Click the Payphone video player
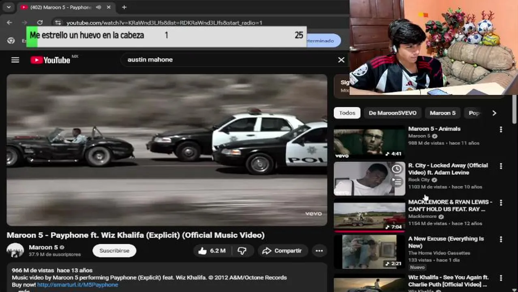The image size is (518, 292). (x=167, y=150)
